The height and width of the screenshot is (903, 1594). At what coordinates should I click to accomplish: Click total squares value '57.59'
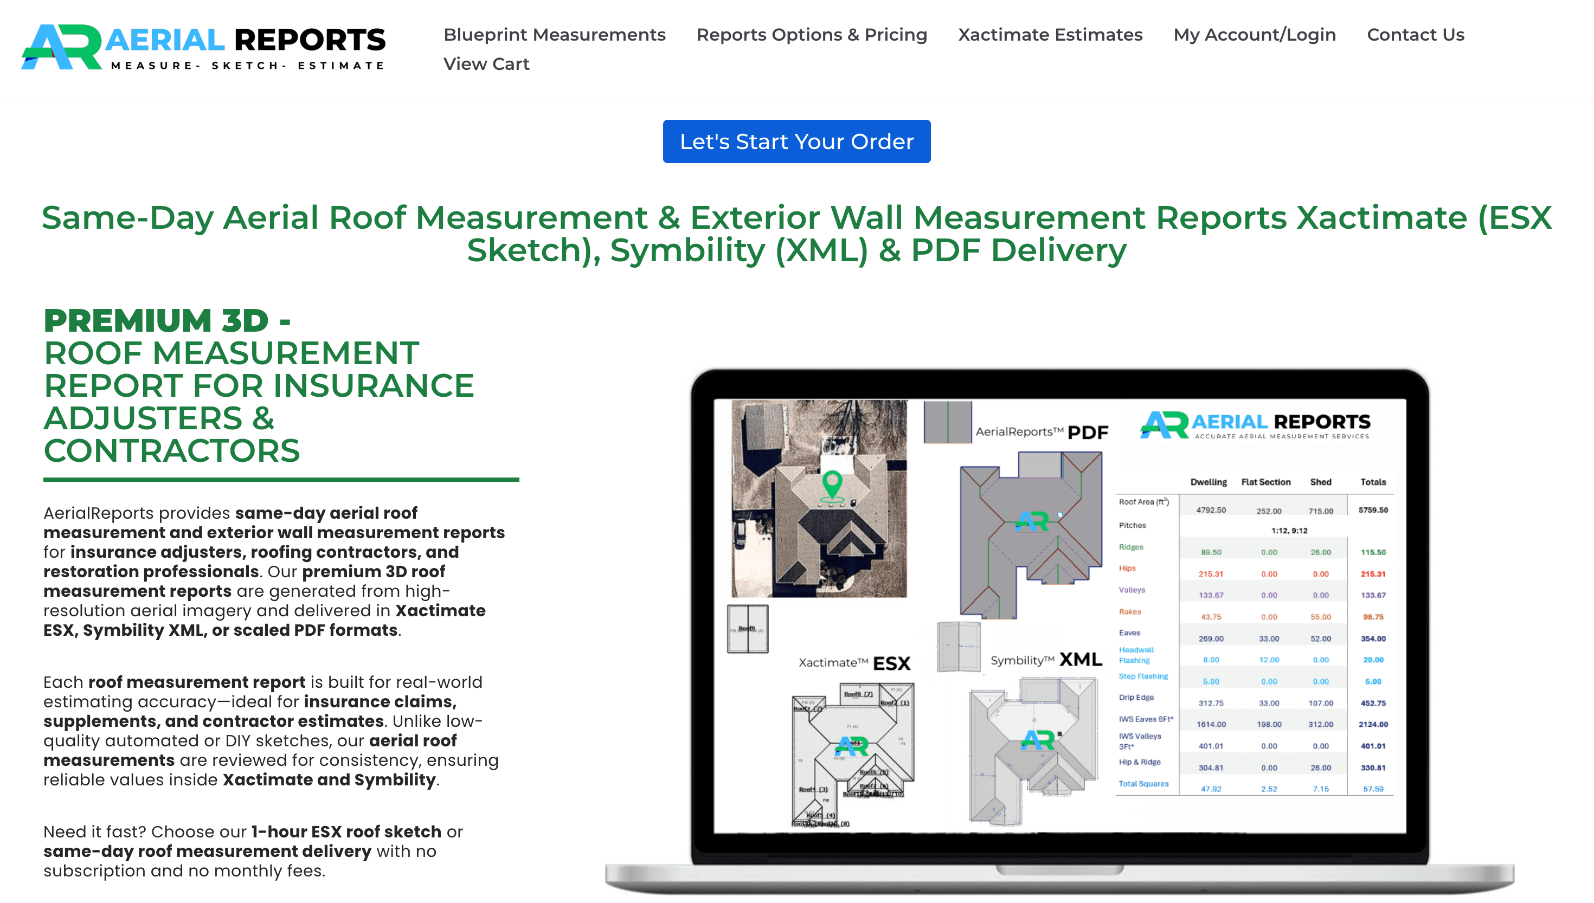(1373, 789)
